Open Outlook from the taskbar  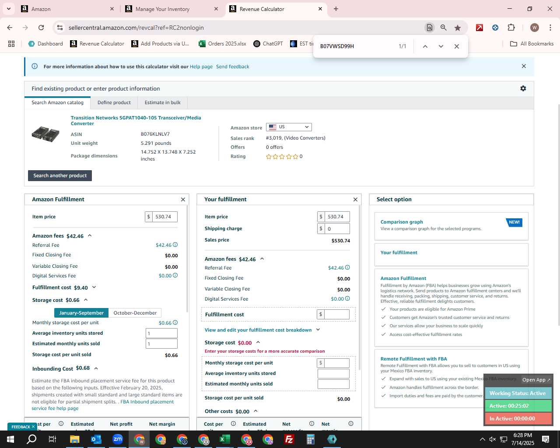tap(96, 439)
